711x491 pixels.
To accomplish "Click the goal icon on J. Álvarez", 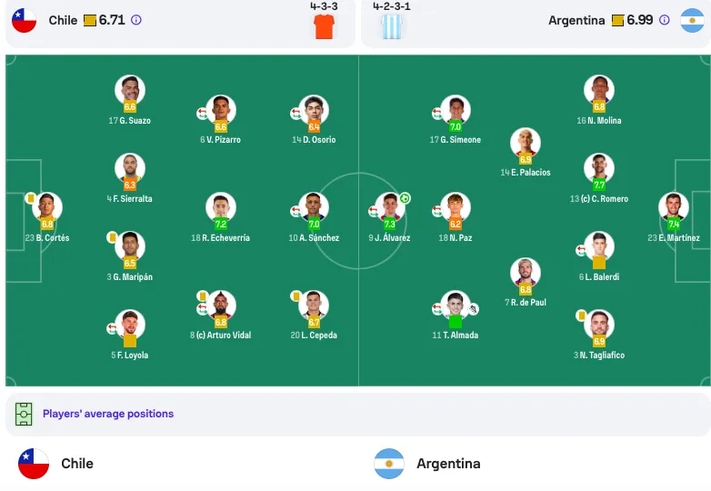I will (405, 198).
